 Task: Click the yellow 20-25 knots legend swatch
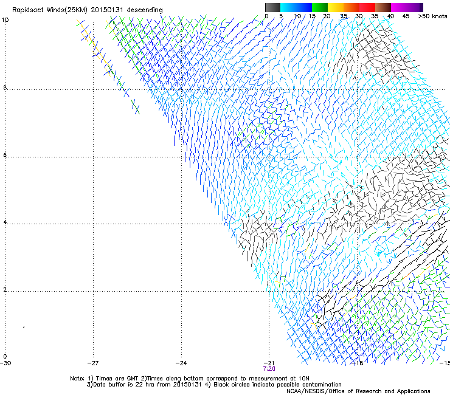coord(336,7)
